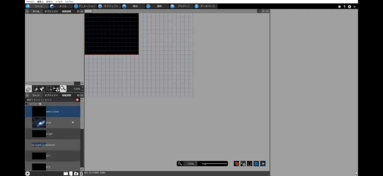This screenshot has width=383, height=176.
Task: Open the ファイル menu
Action: click(30, 2)
